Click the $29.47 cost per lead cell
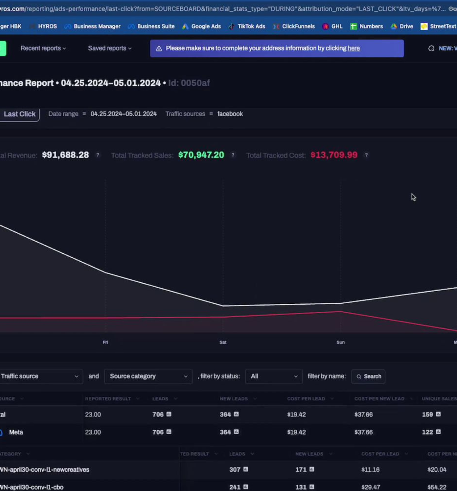 pos(370,487)
